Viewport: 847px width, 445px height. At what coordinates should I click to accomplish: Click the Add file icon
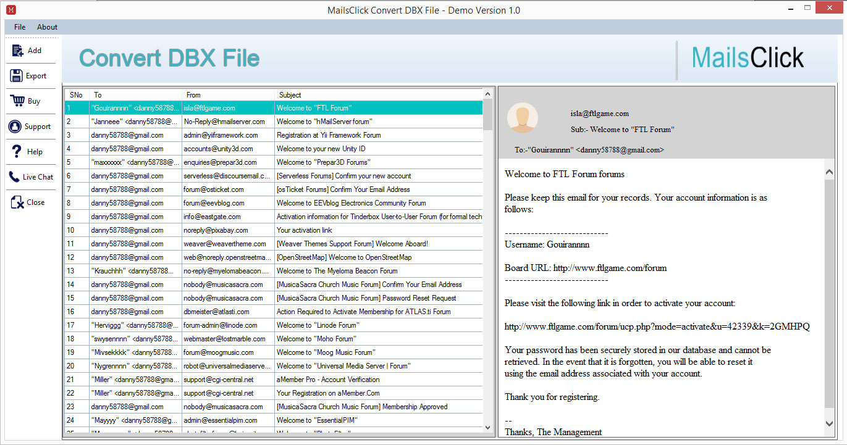(x=17, y=51)
